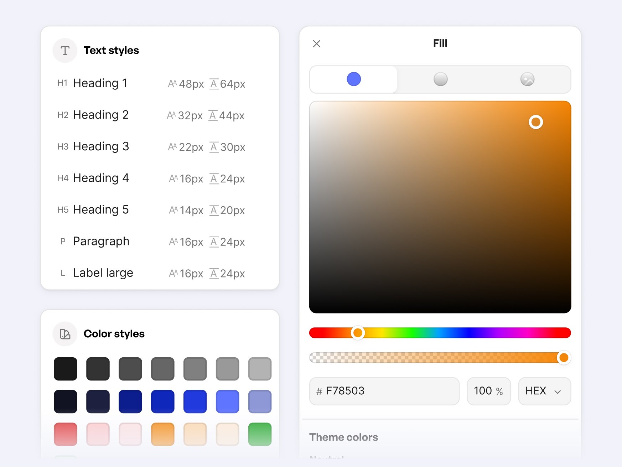
Task: Click the color picker circle in saturation area
Action: tap(535, 122)
